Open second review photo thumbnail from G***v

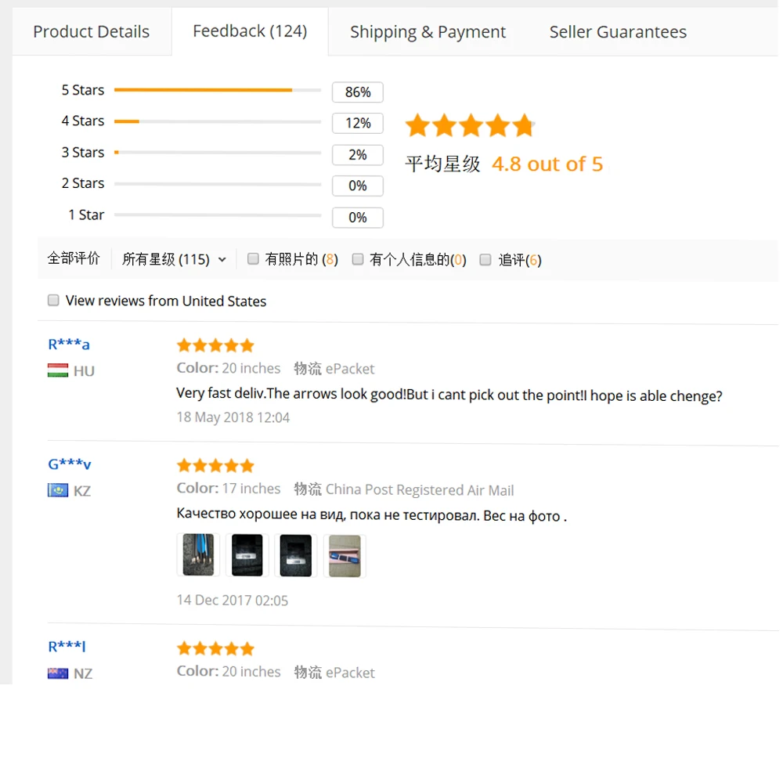(x=247, y=555)
